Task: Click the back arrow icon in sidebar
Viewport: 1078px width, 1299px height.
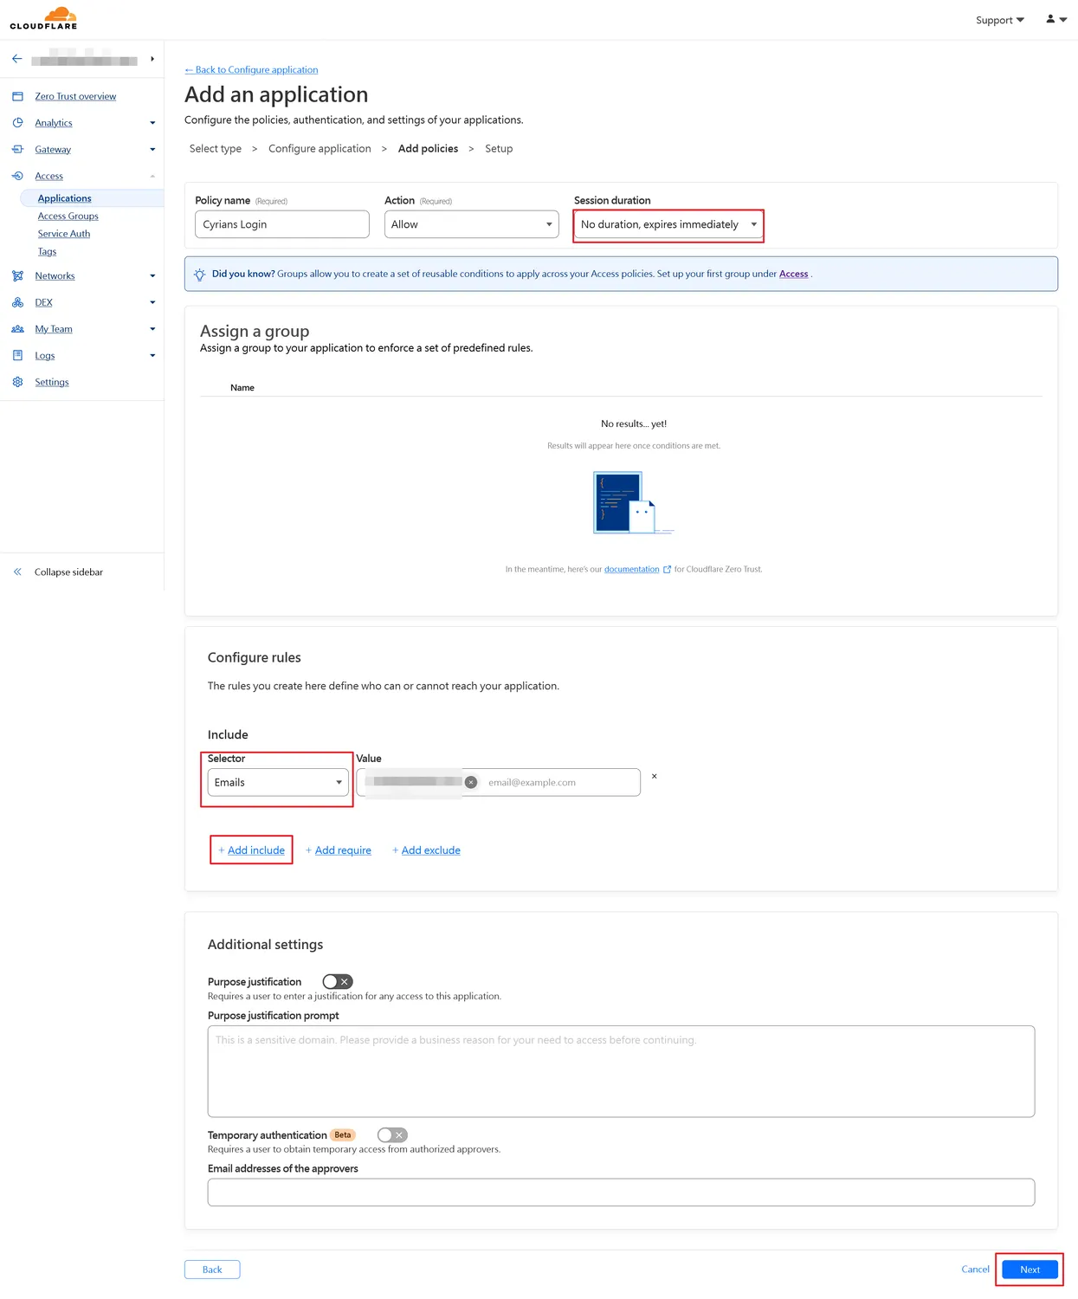Action: 17,59
